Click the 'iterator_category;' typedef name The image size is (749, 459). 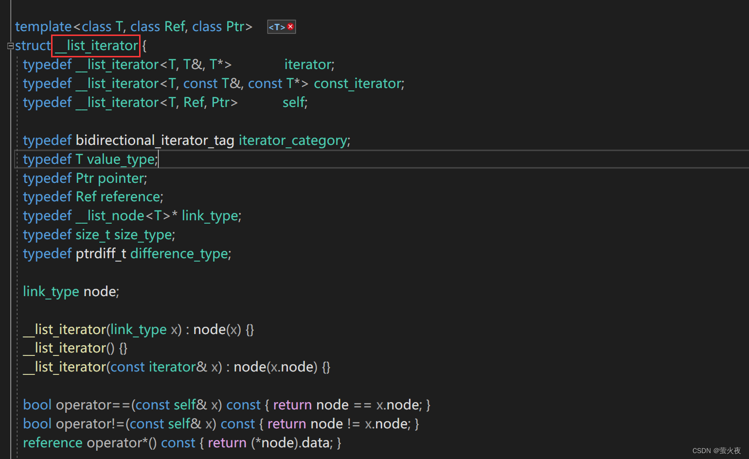point(294,141)
